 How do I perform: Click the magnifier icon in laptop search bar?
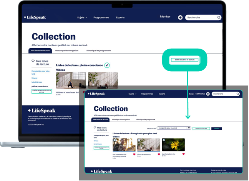coord(219,17)
